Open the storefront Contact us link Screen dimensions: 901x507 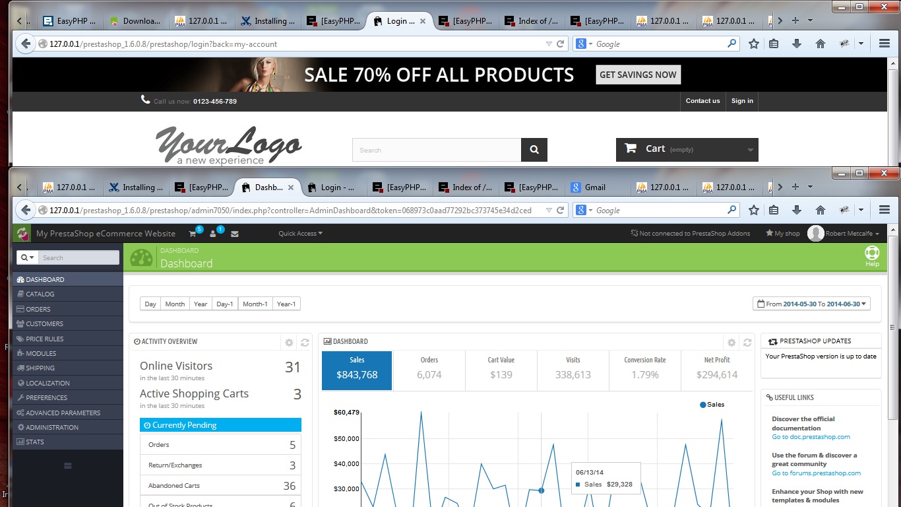(x=702, y=101)
